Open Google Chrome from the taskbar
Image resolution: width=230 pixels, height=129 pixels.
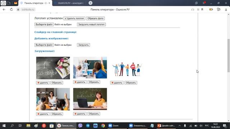coord(103,126)
